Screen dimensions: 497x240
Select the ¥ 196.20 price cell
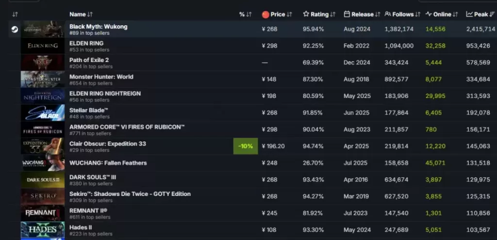pos(273,146)
